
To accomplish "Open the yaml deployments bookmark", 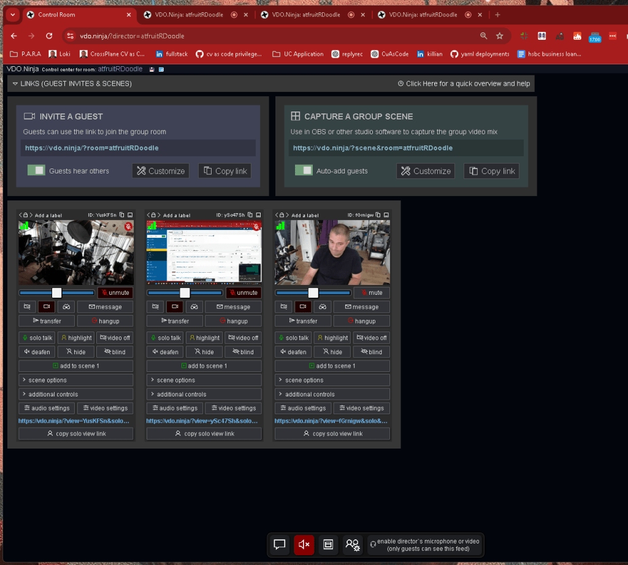I will tap(480, 54).
